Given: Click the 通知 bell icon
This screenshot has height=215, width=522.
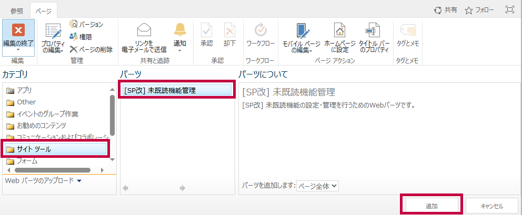Looking at the screenshot, I should pyautogui.click(x=180, y=29).
